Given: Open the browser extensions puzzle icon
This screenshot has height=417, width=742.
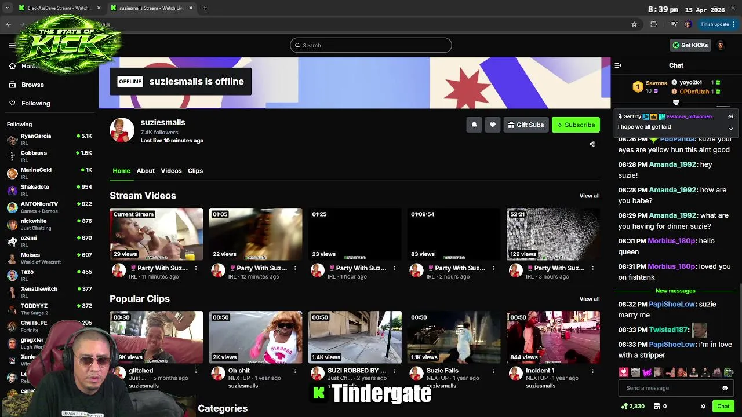Looking at the screenshot, I should (654, 24).
